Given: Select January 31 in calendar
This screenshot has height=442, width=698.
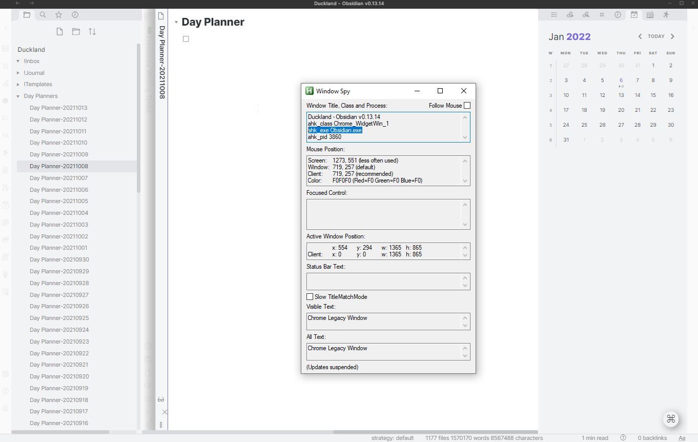Looking at the screenshot, I should [566, 140].
